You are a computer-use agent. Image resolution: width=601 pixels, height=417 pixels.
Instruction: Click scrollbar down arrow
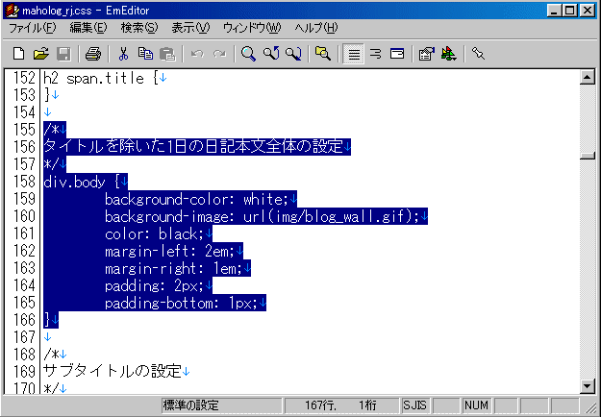coord(588,385)
